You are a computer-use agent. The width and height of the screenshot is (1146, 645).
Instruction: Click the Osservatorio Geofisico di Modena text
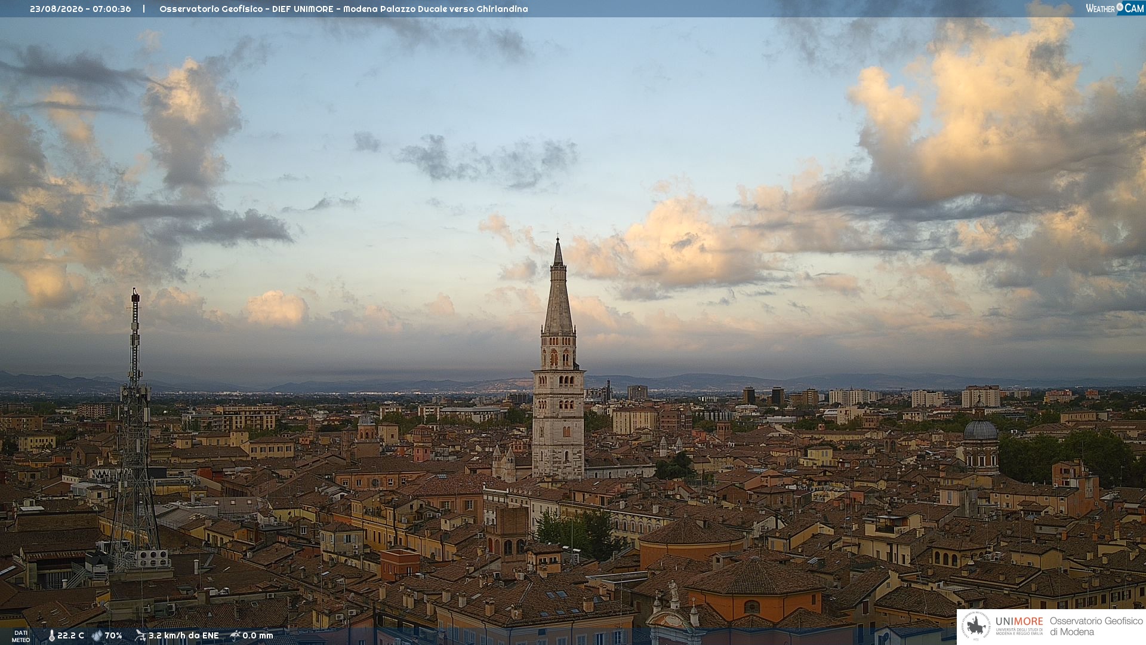(x=1096, y=626)
